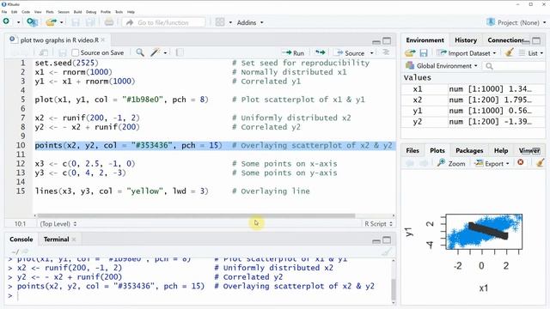The width and height of the screenshot is (550, 309).
Task: Open the Global Environment selector
Action: tap(441, 66)
